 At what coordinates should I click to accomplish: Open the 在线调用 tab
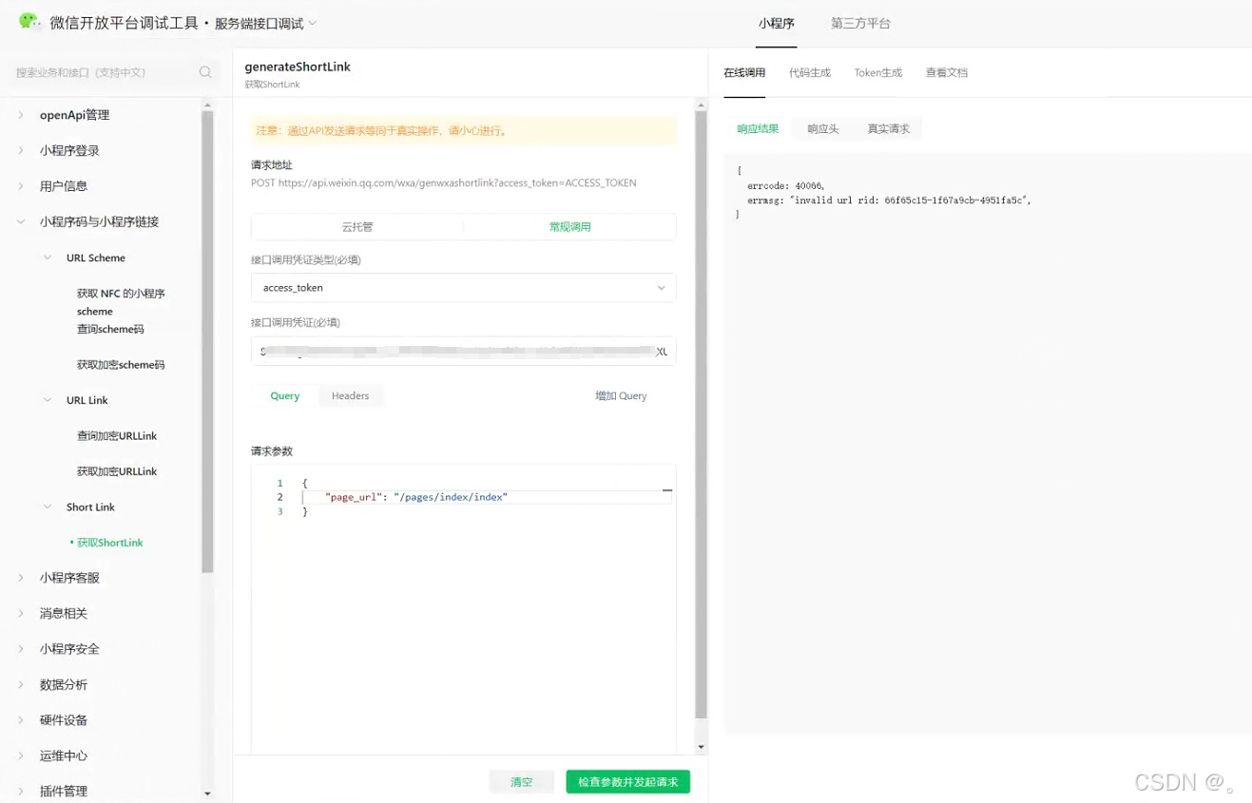(744, 73)
